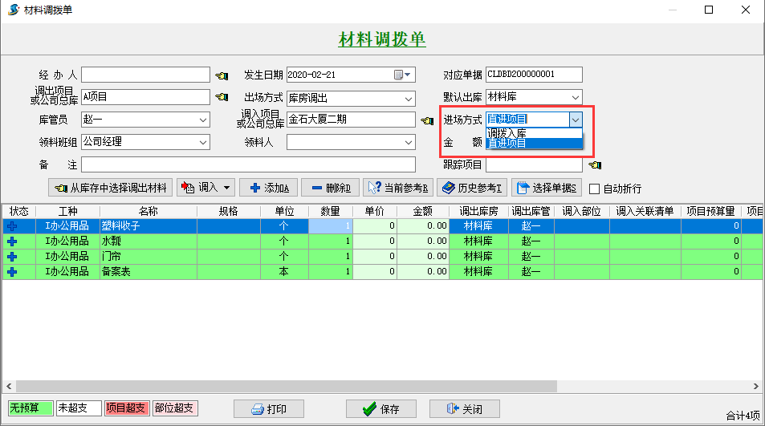Click the plus status icon in 水瓢 row
This screenshot has width=765, height=426.
12,241
